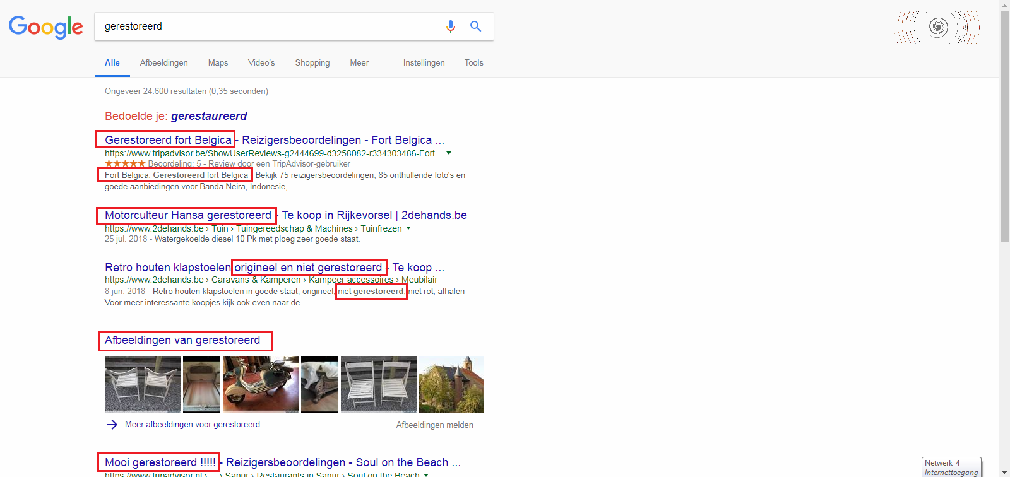Image resolution: width=1010 pixels, height=477 pixels.
Task: Switch to the Afbeeldingen tab
Action: coord(163,62)
